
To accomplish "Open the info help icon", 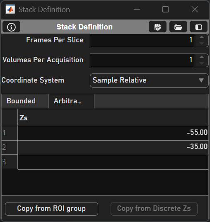I will click(11, 27).
